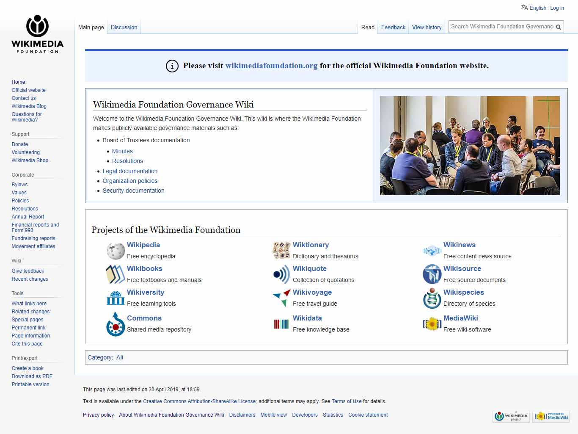
Task: Click the Wikipedia globe logo
Action: tap(115, 250)
